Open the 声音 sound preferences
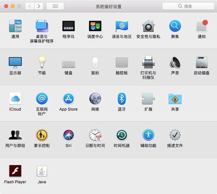The image size is (217, 194). (175, 62)
